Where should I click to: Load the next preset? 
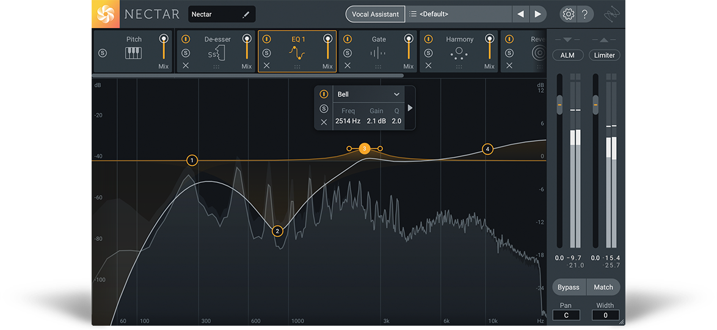[537, 14]
